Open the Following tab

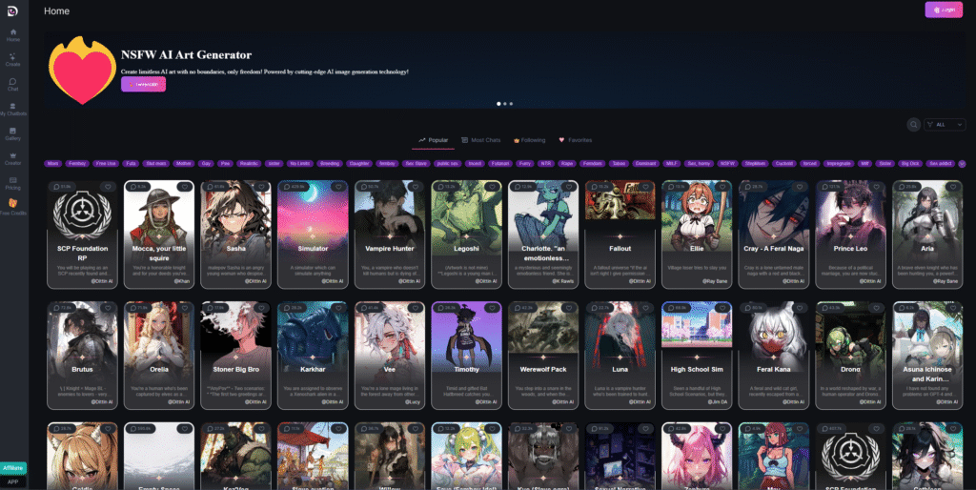click(x=529, y=140)
